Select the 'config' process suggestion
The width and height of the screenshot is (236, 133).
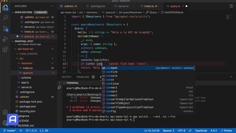[x=148, y=111]
